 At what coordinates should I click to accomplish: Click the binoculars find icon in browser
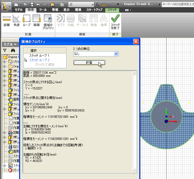click(x=13, y=50)
